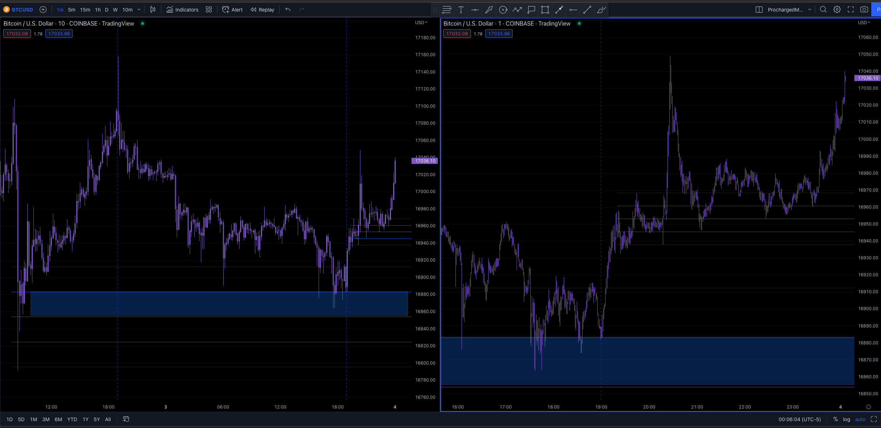The height and width of the screenshot is (428, 881).
Task: Open the chart screenshot camera tool
Action: pos(864,9)
